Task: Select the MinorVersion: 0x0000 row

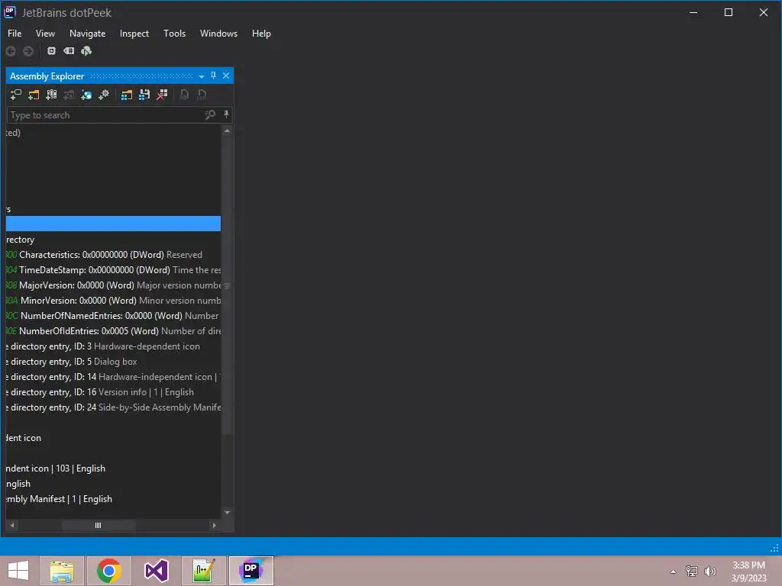Action: (x=113, y=301)
